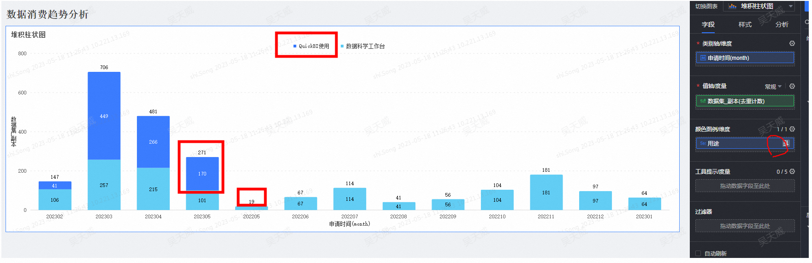The width and height of the screenshot is (812, 263).
Task: Expand the 常规 dropdown in 值轴/度量
Action: (x=773, y=87)
